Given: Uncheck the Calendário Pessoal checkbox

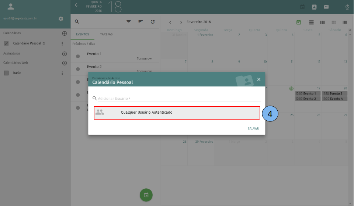Looking at the screenshot, I should pos(6,43).
